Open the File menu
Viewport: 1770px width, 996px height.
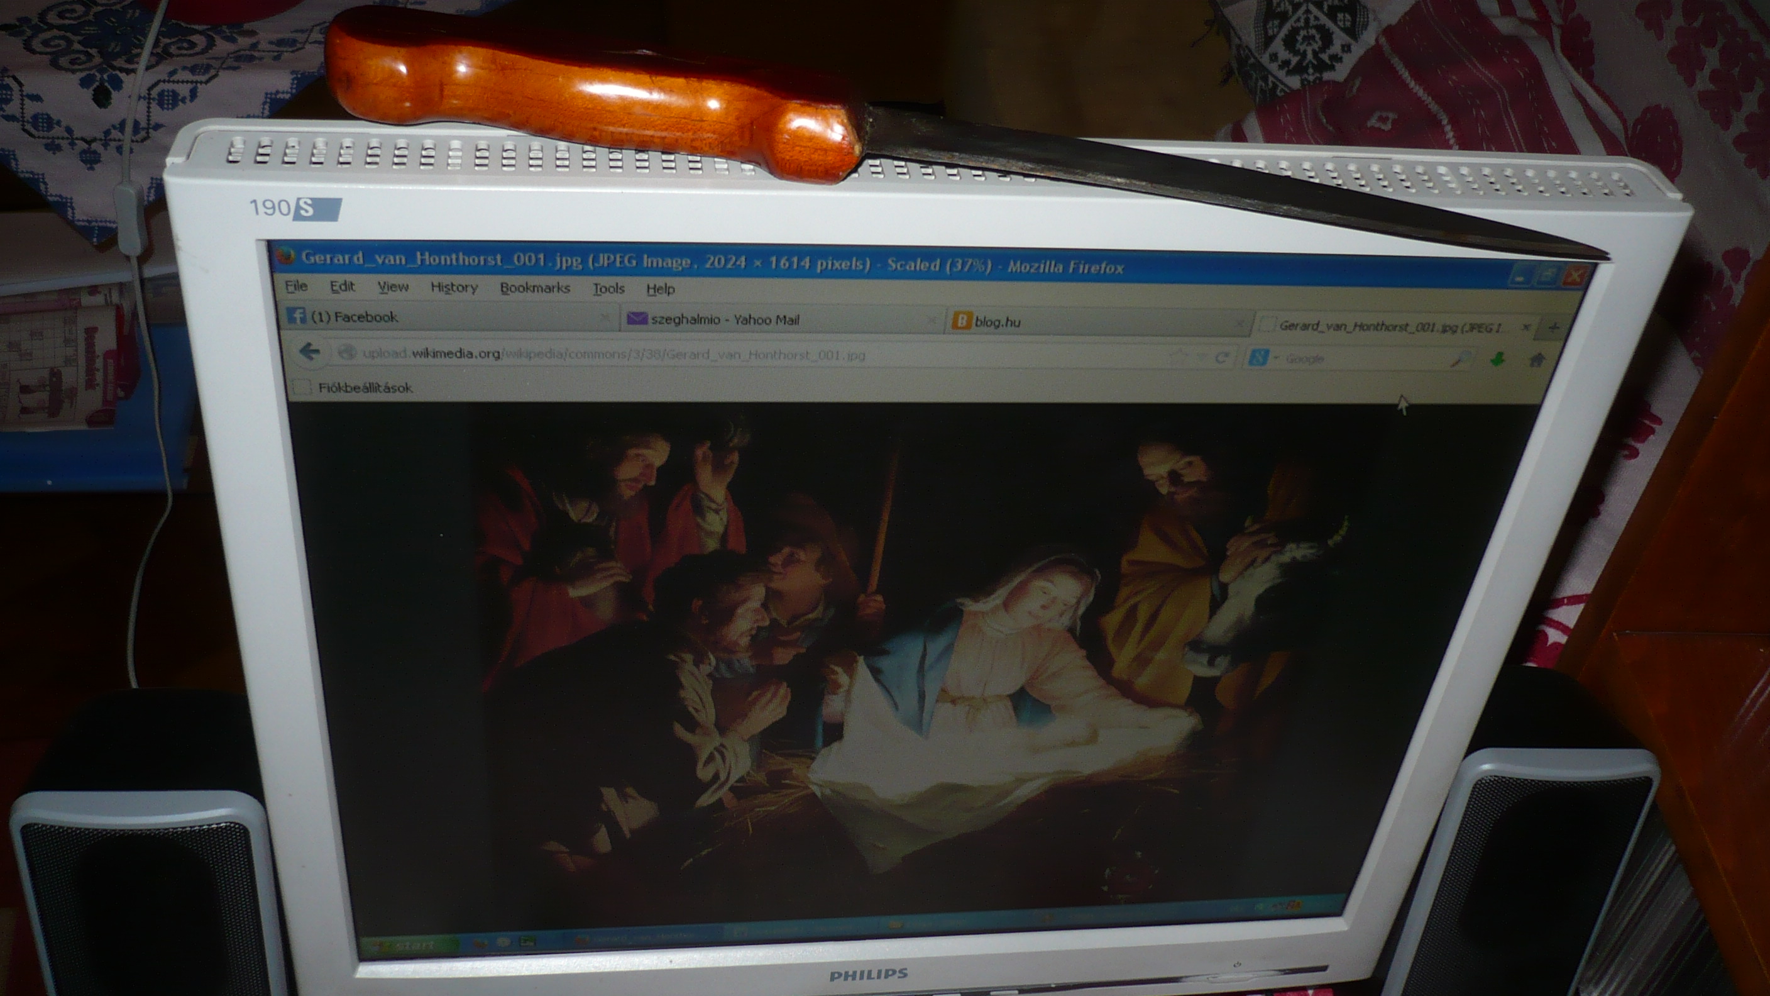coord(296,286)
